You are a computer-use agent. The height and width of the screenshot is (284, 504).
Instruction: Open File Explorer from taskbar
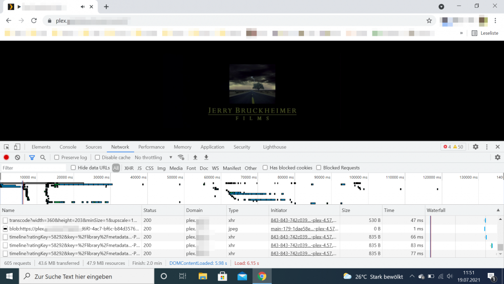(x=203, y=276)
